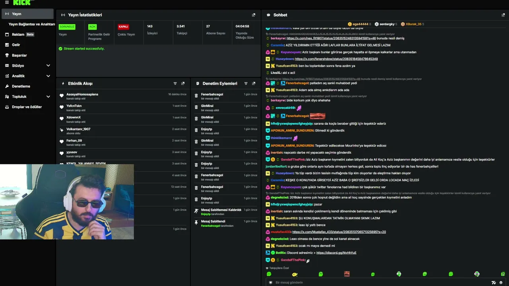Click the unpin icon beside Mesaj Sabitlemesi Kaldırıldı
Viewport: 509px width, 286px height.
pos(196,211)
